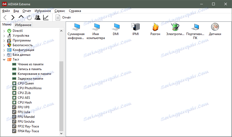
Task: Select FPU Julia benchmark
Action: [x=24, y=112]
